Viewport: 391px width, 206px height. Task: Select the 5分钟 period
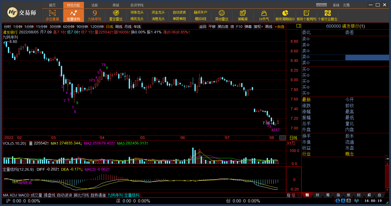point(29,26)
